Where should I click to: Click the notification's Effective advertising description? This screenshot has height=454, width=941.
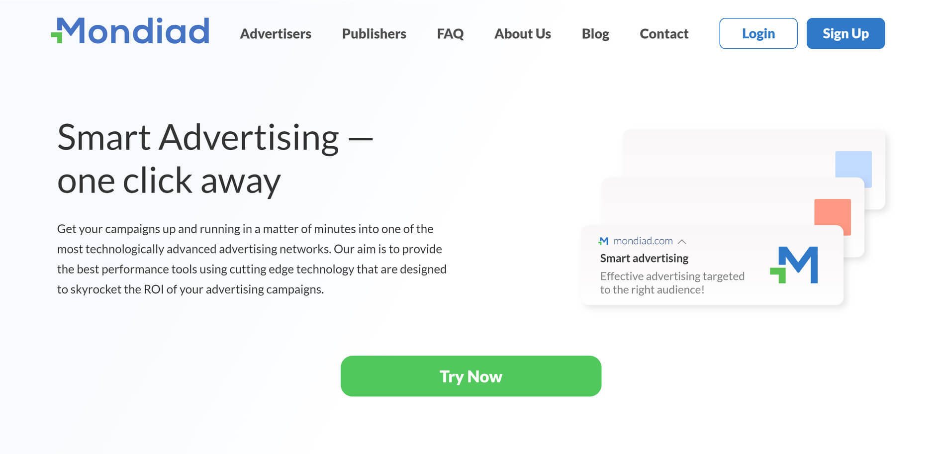[x=672, y=282]
